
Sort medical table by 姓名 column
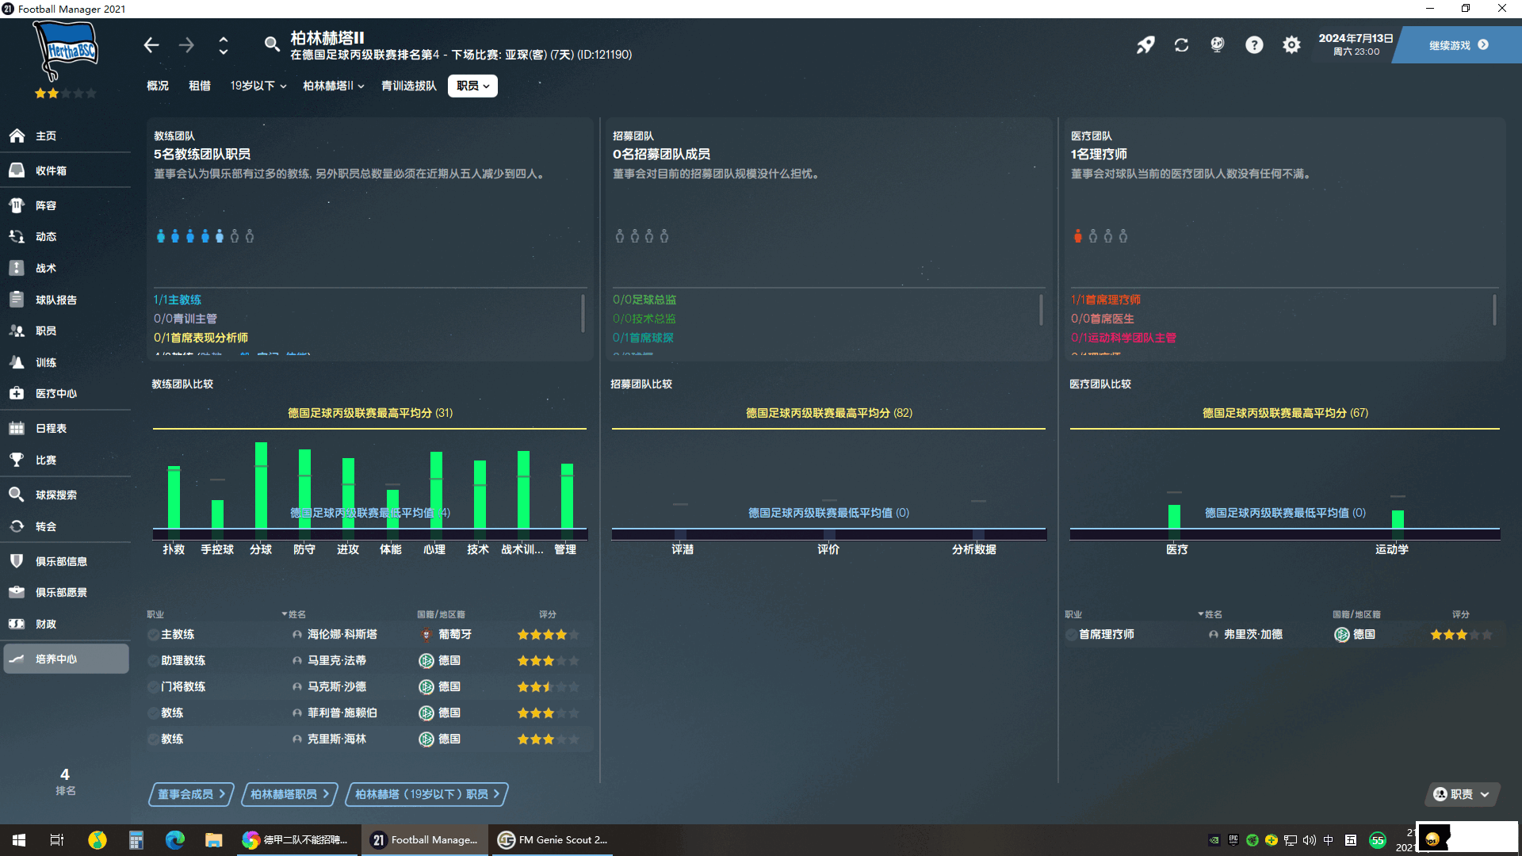point(1211,614)
